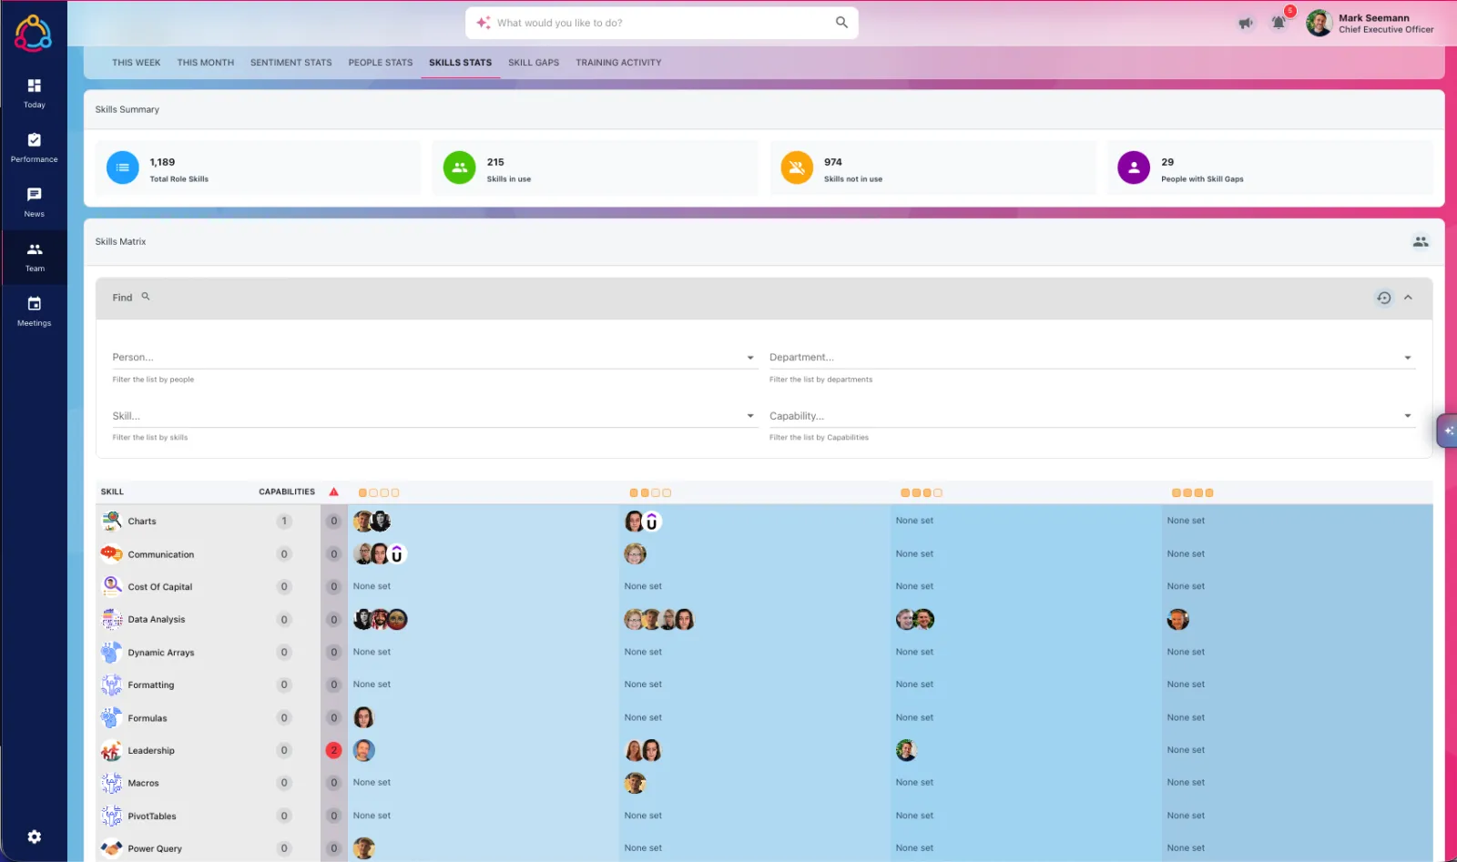
Task: Open the News section in the sidebar
Action: 34,201
